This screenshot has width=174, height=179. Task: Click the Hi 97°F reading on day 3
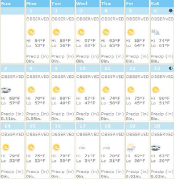click(86, 41)
